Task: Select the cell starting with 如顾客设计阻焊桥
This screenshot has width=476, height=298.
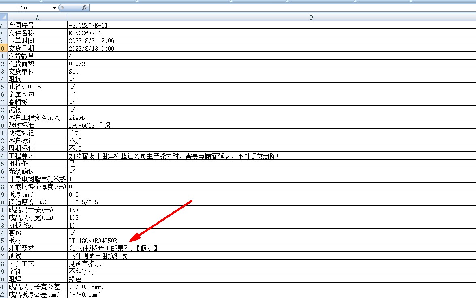Action: pyautogui.click(x=272, y=155)
